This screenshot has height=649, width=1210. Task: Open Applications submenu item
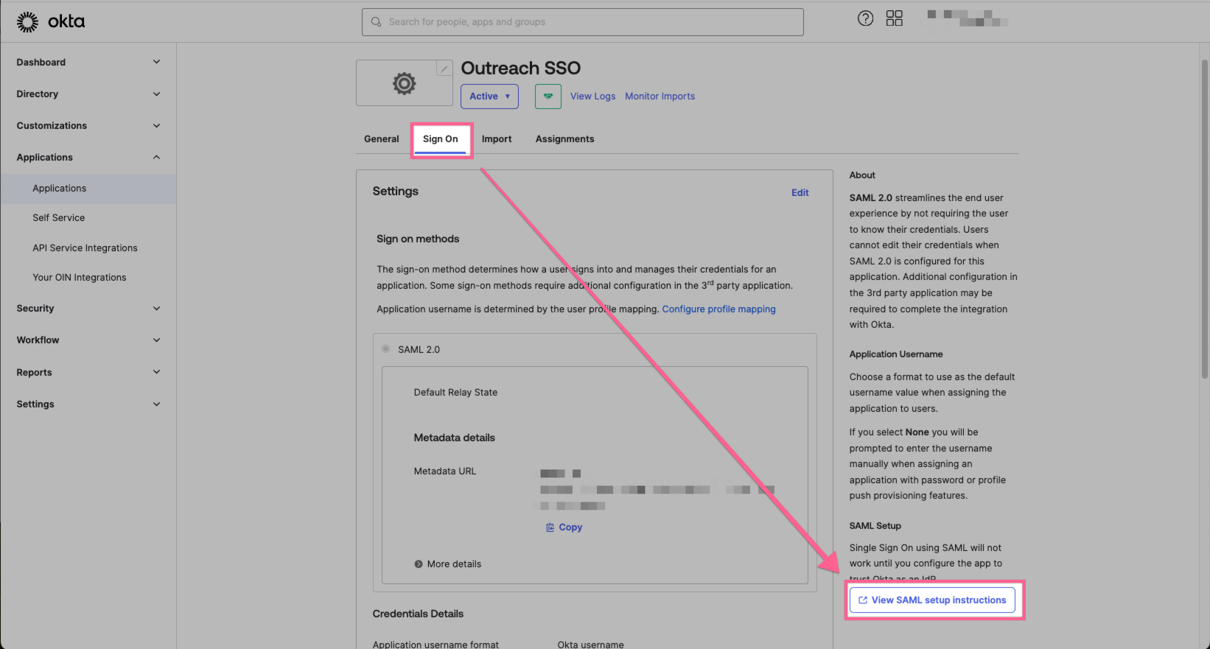tap(88, 189)
